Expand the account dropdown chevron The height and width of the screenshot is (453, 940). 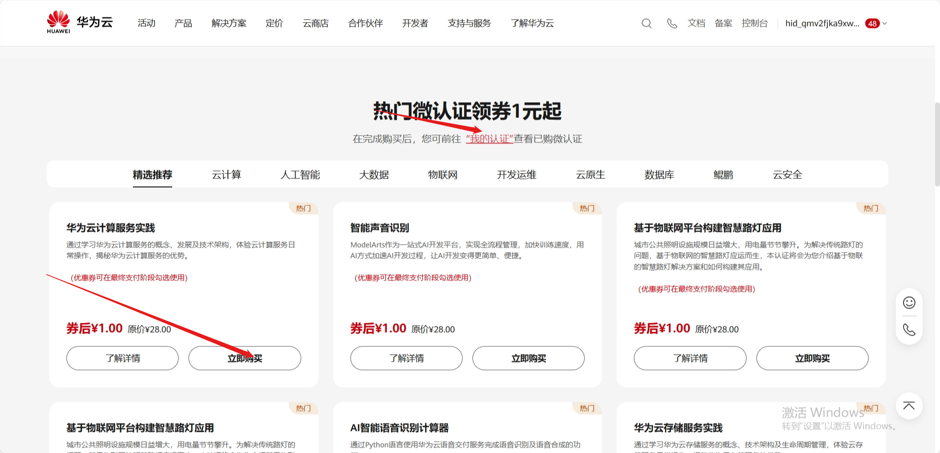(885, 24)
